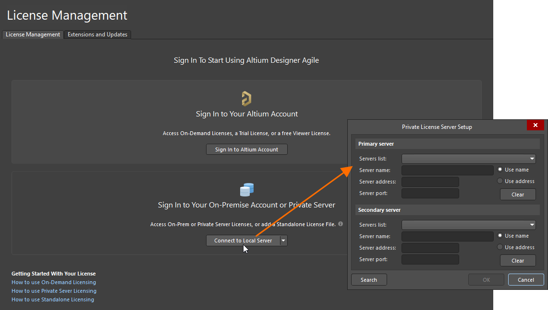The width and height of the screenshot is (548, 310).
Task: Open How to use Standalone Licensing link
Action: click(53, 299)
